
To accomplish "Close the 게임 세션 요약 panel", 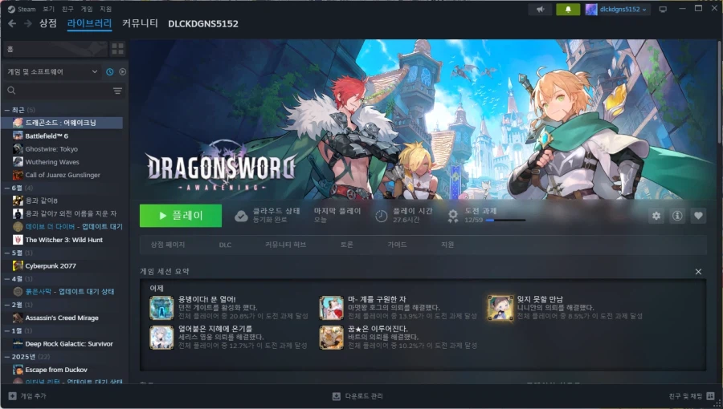I will (699, 272).
